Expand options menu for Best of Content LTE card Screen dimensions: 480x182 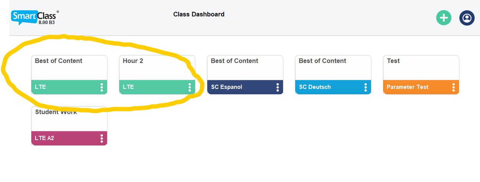pos(102,87)
